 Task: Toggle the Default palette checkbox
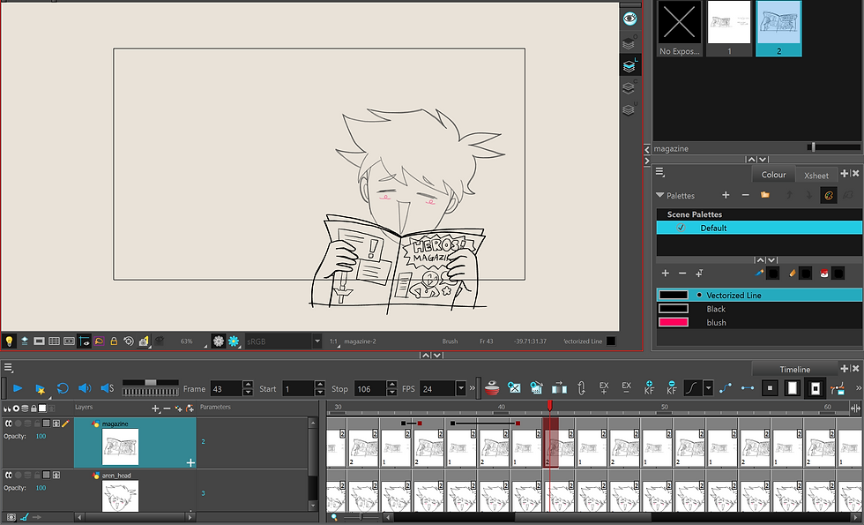[681, 228]
